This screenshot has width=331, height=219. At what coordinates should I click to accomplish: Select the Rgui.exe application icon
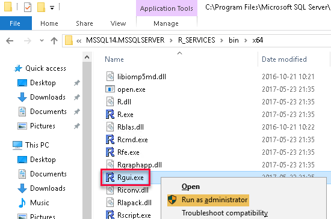110,178
